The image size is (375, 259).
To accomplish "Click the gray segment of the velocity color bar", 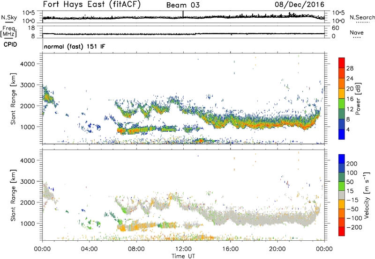I will pyautogui.click(x=342, y=195).
